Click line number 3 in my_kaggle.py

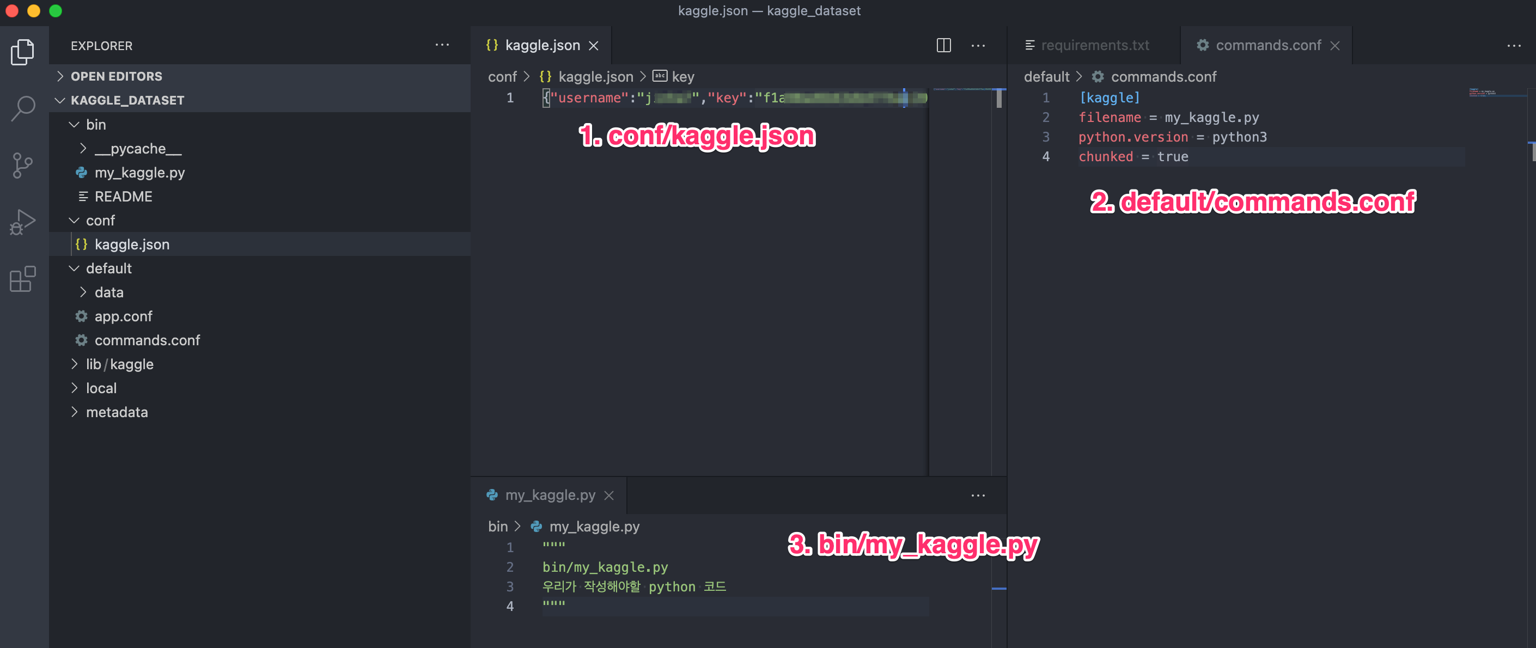[x=509, y=587]
